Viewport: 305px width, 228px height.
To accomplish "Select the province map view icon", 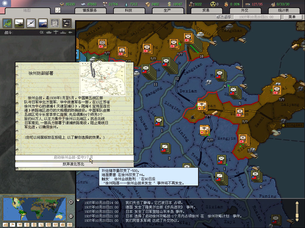I will coord(7,23).
